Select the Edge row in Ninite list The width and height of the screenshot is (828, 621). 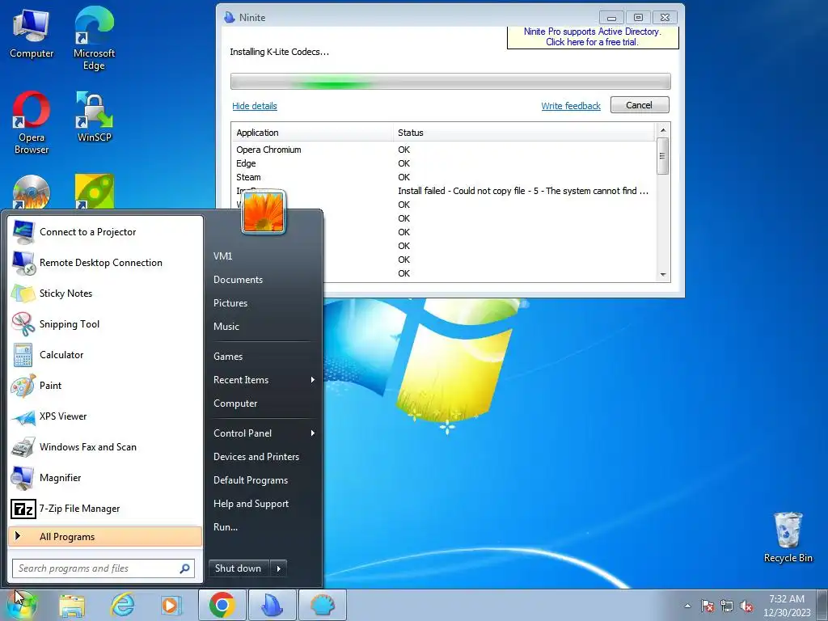click(444, 163)
